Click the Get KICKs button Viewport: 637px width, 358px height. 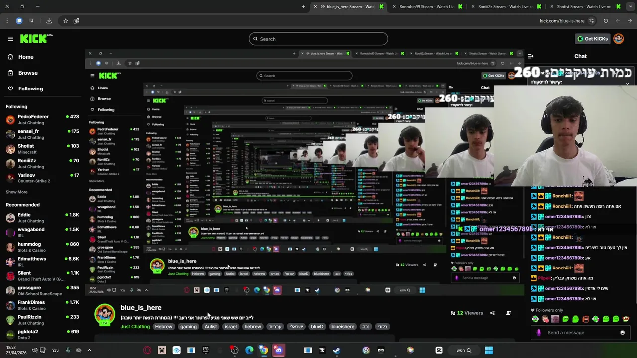[x=592, y=39]
